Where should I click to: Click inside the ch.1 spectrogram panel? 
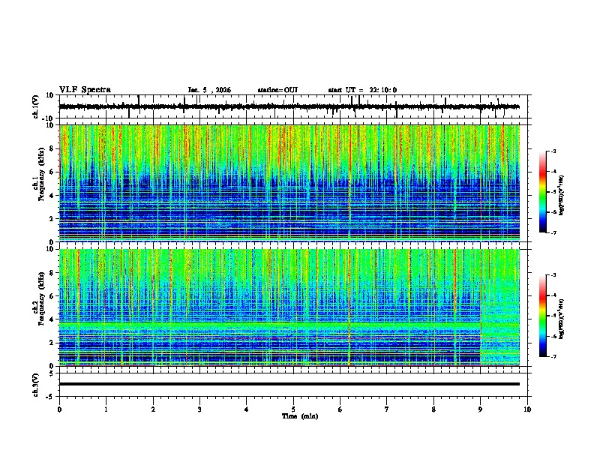click(289, 183)
